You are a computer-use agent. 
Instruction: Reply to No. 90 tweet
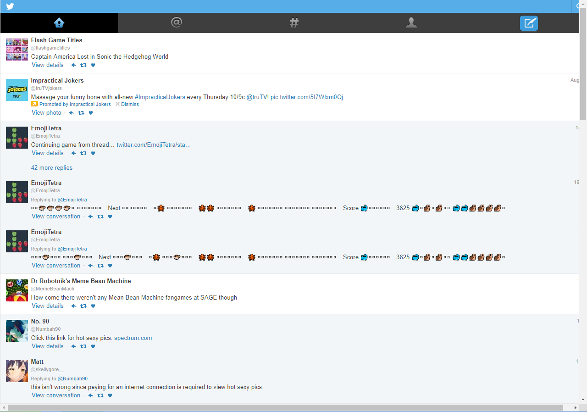73,346
